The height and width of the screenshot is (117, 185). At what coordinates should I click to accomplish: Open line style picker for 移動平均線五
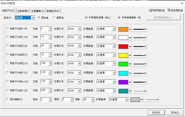click(x=142, y=64)
